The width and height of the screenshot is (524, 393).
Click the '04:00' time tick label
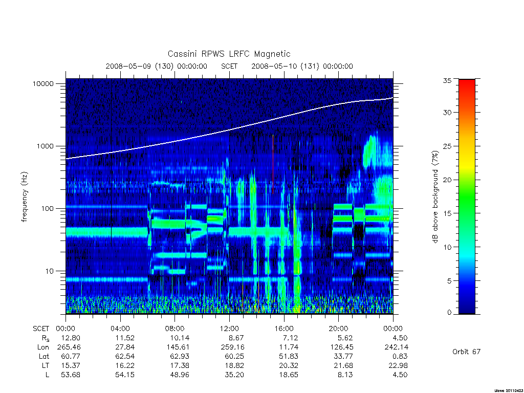pyautogui.click(x=120, y=329)
